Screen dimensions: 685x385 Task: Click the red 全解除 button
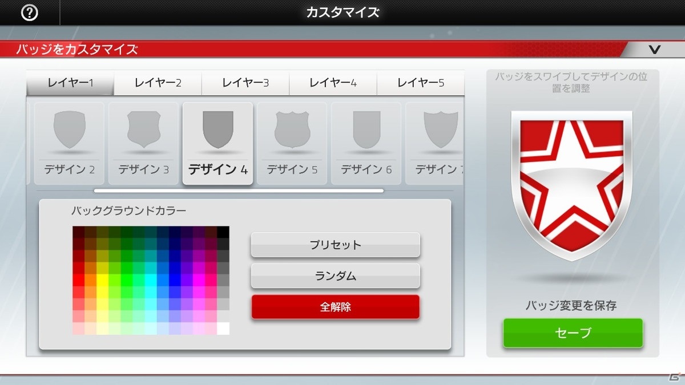pyautogui.click(x=336, y=307)
